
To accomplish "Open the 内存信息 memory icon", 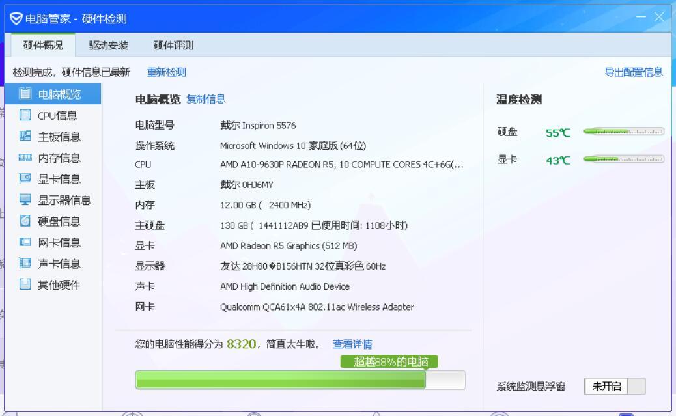I will [25, 158].
